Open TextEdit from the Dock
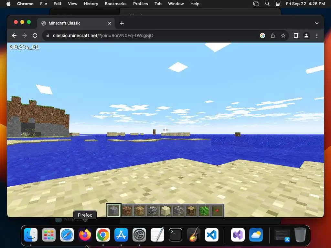The height and width of the screenshot is (248, 331). point(157,234)
